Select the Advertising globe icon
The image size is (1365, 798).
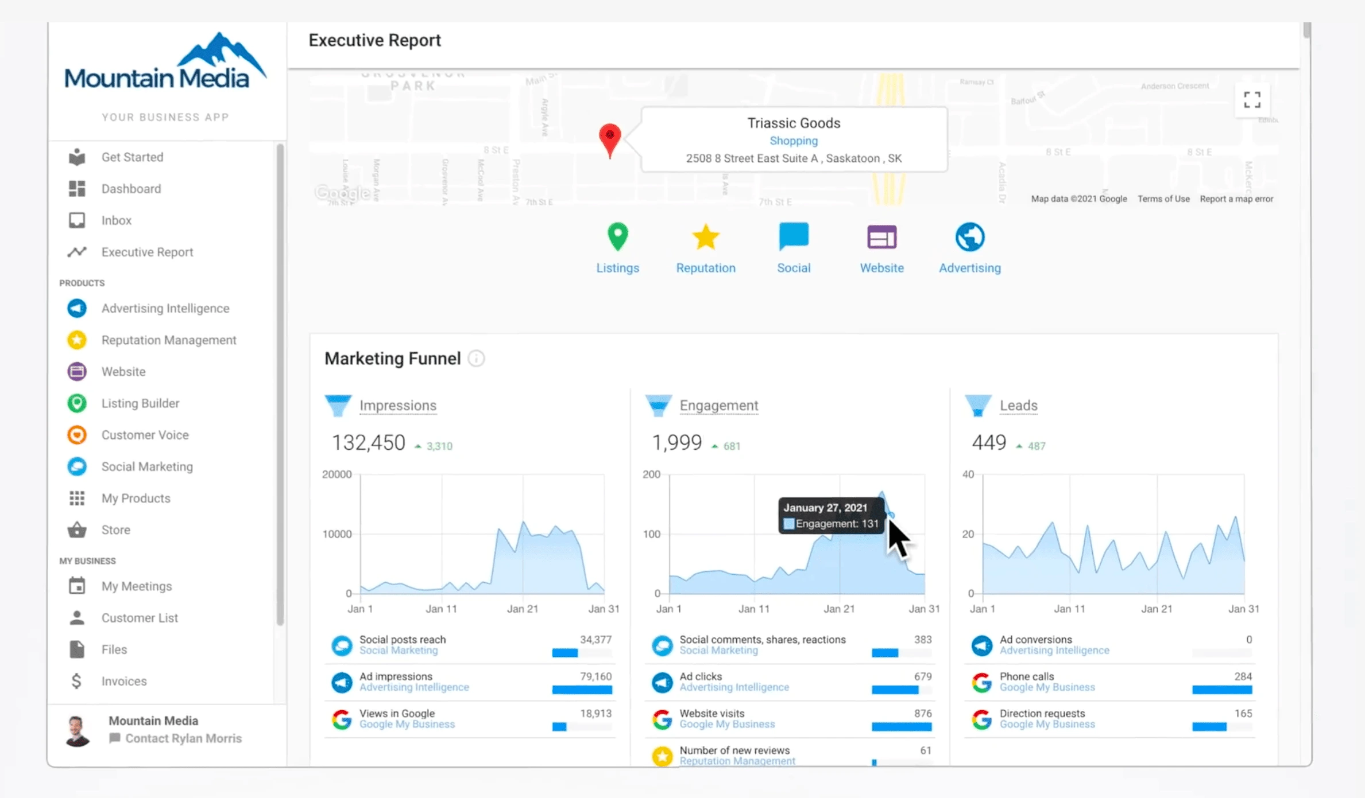click(x=969, y=237)
